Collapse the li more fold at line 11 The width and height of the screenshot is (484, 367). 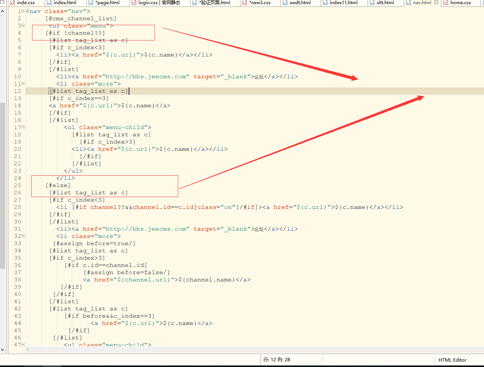click(23, 84)
